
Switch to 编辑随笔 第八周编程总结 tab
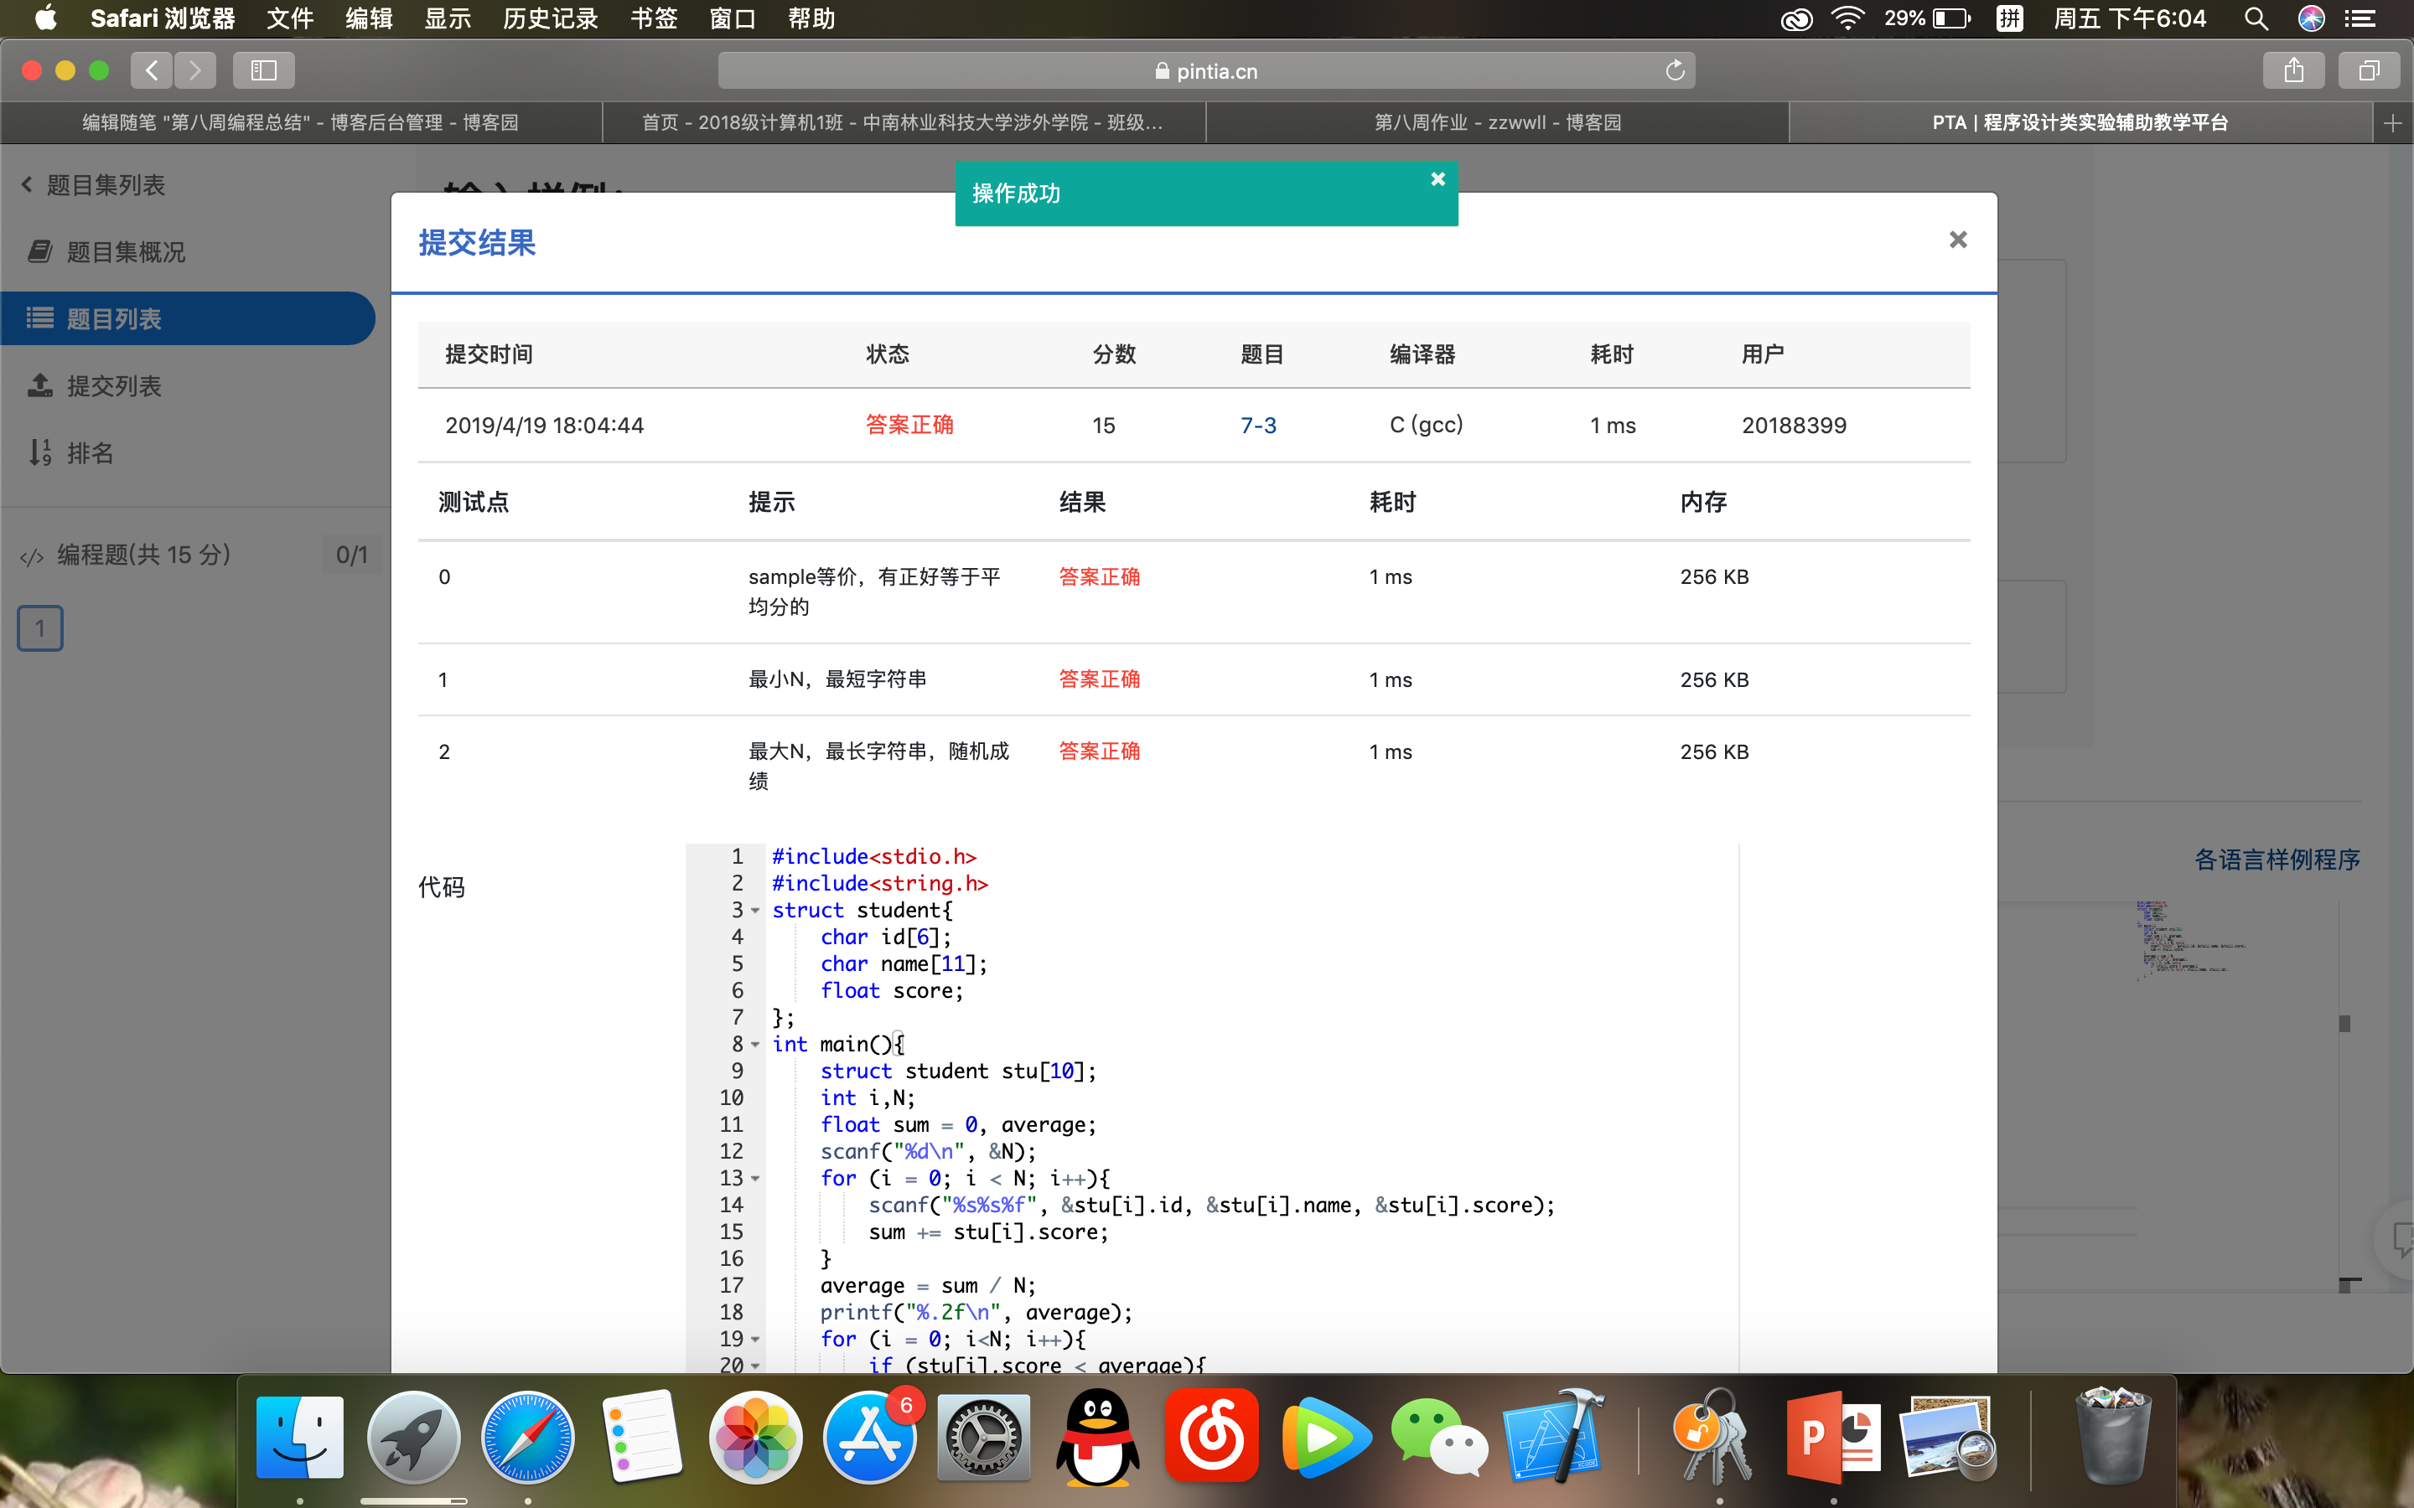[x=300, y=122]
